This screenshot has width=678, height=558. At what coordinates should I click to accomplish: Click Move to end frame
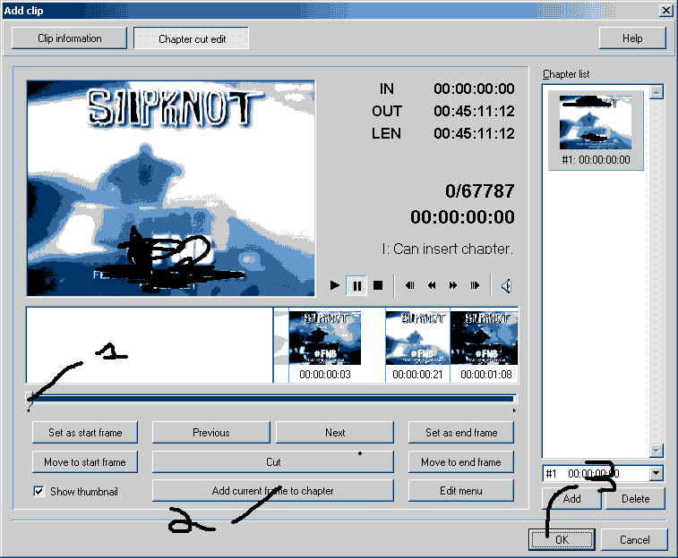[461, 461]
